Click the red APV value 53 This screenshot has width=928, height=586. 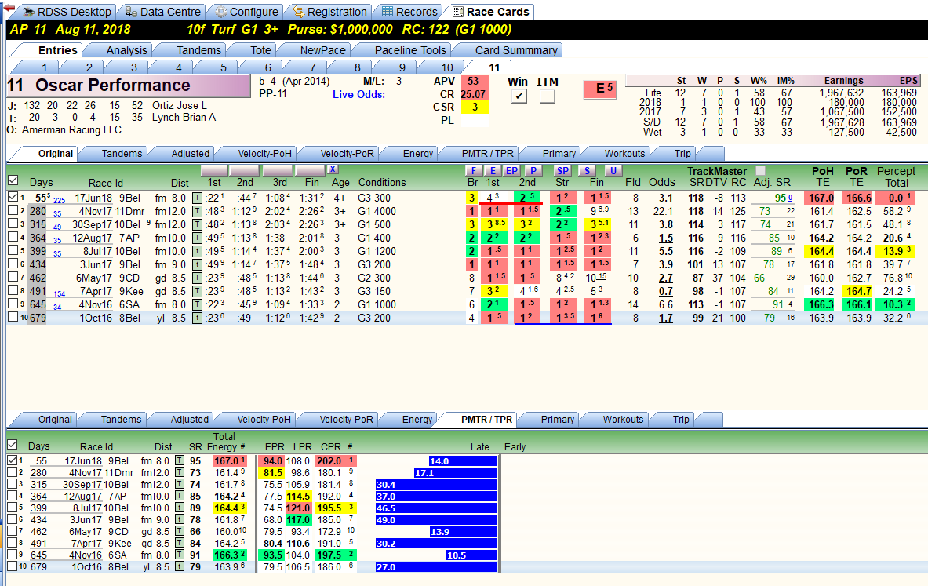point(474,81)
